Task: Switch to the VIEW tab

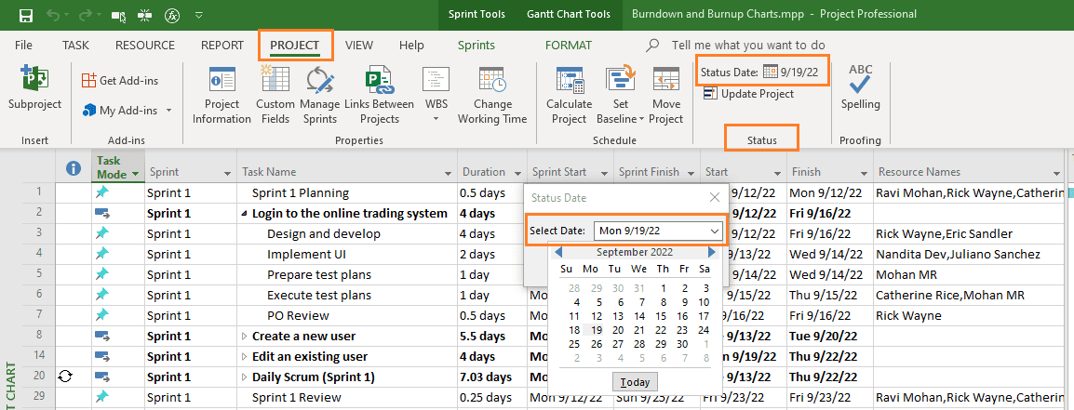Action: click(359, 46)
